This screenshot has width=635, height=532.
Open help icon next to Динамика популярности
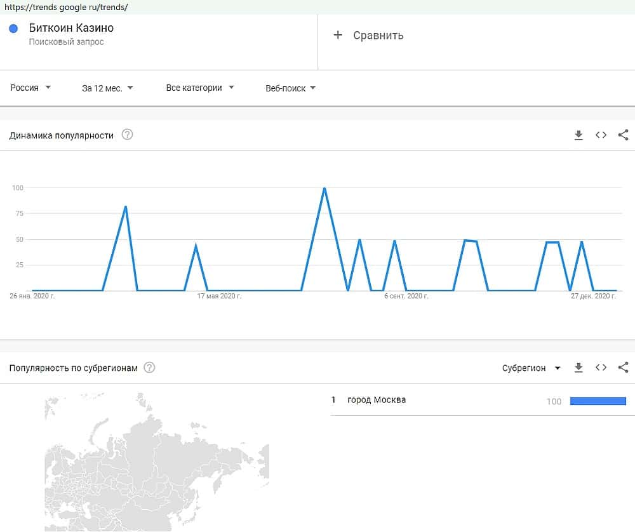pos(127,135)
